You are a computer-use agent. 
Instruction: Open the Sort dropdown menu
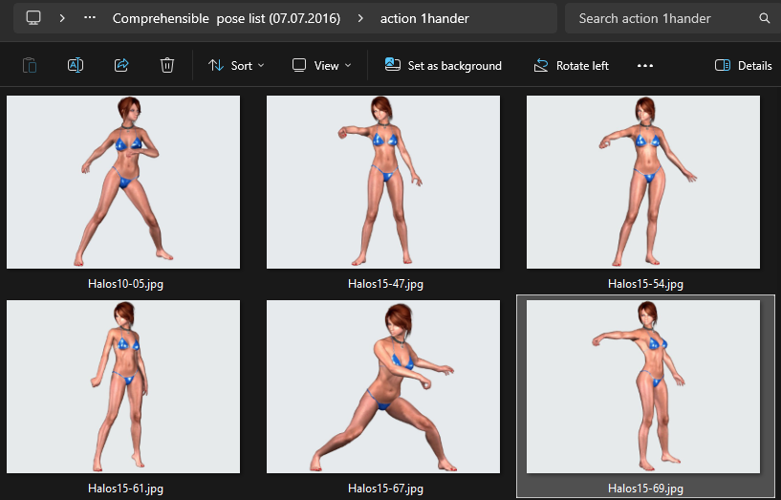236,65
